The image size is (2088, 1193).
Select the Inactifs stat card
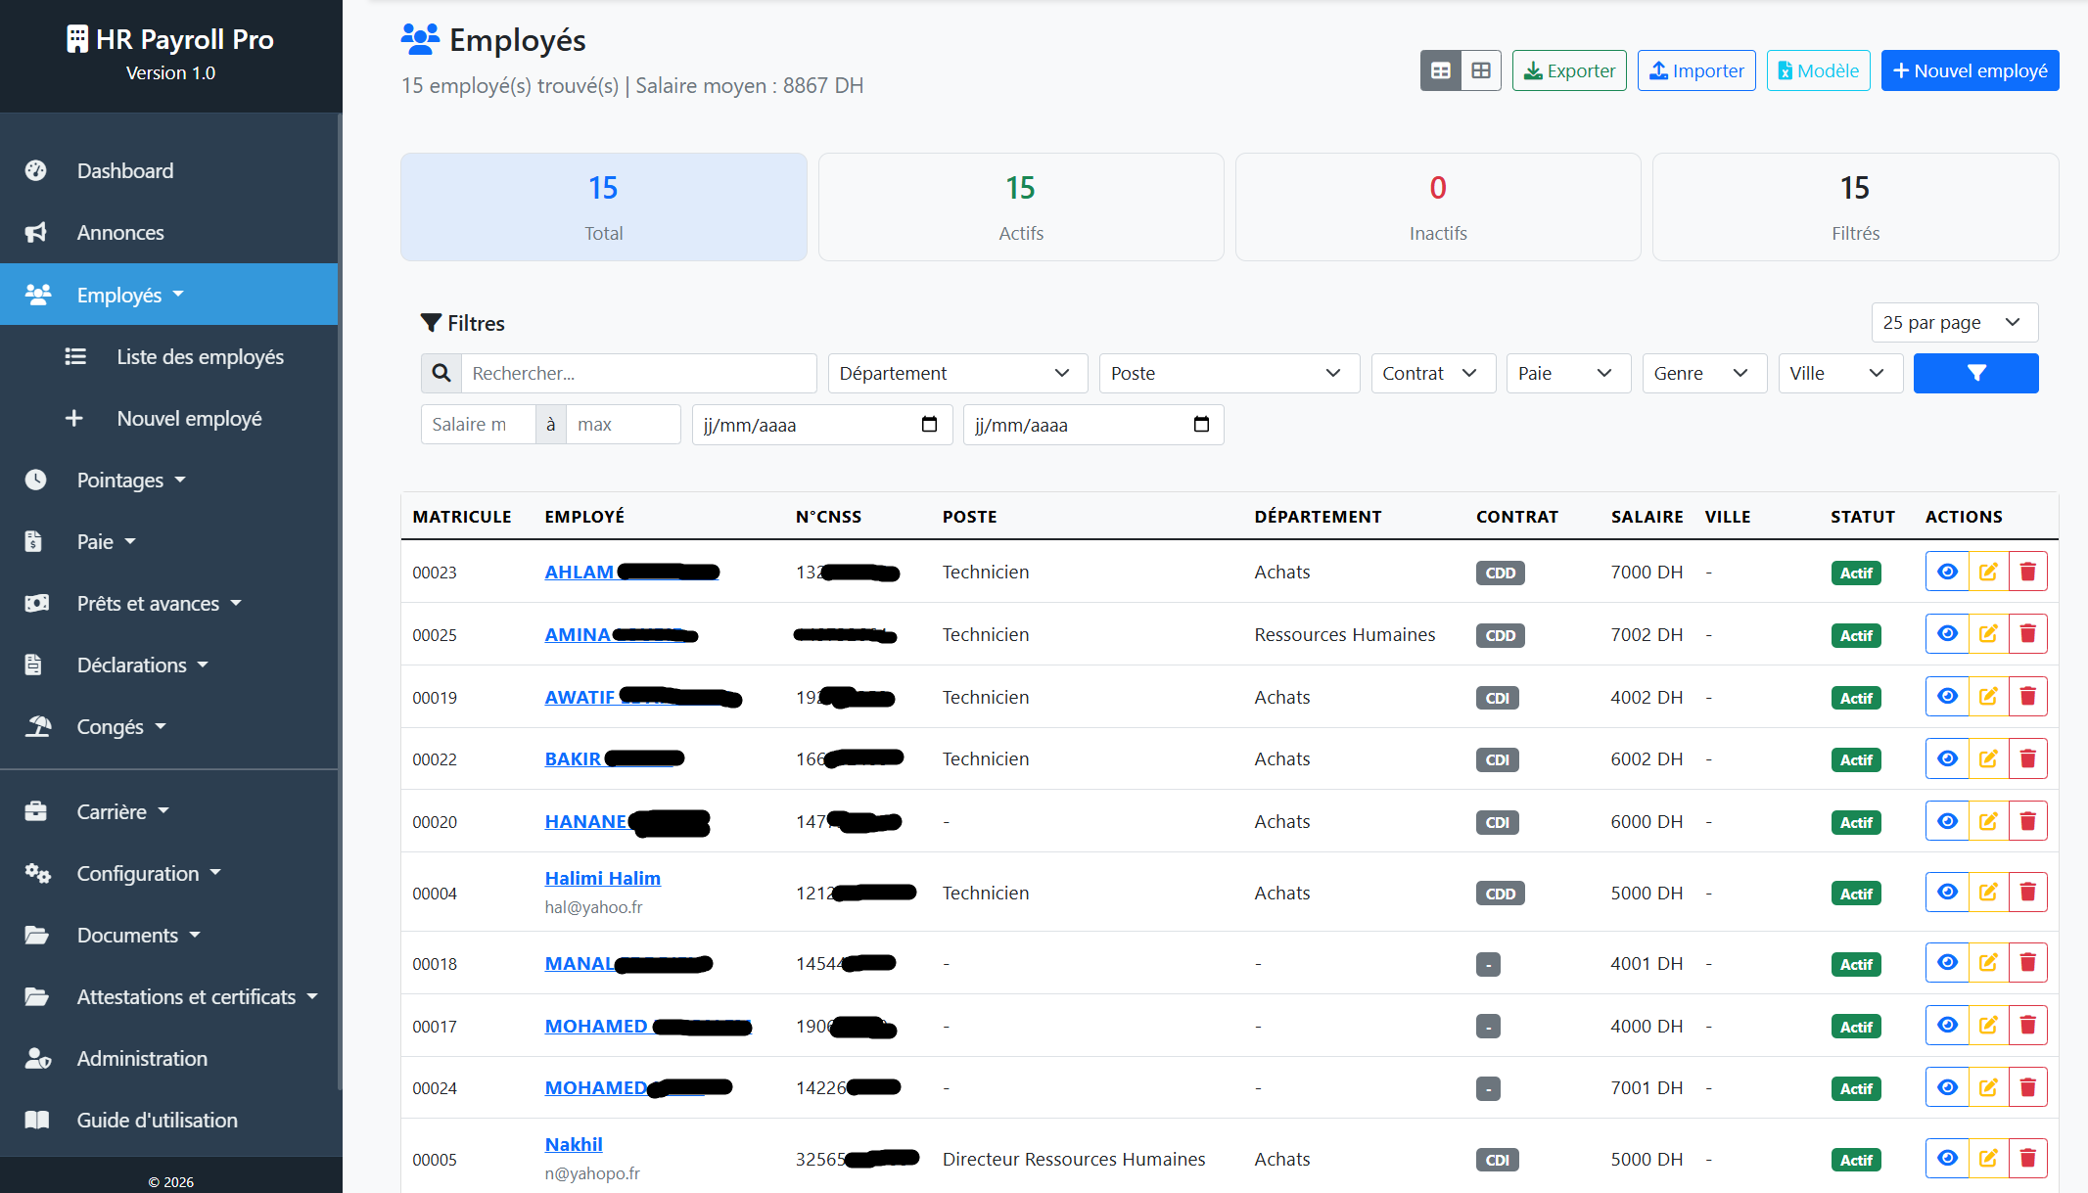(x=1438, y=206)
